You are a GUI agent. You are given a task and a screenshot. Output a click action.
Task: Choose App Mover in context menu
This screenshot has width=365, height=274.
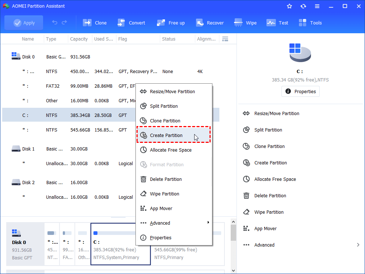coord(174,209)
